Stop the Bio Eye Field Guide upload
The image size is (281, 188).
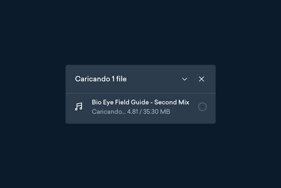click(x=202, y=107)
